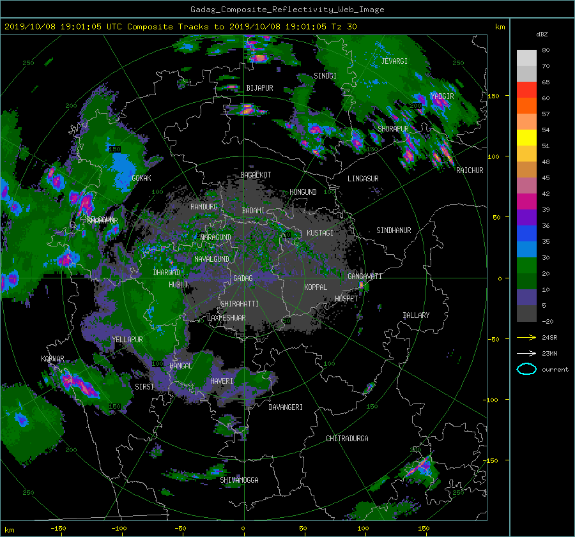Click the cyan 'current' ellipse legend symbol
The image size is (575, 537).
tap(526, 369)
